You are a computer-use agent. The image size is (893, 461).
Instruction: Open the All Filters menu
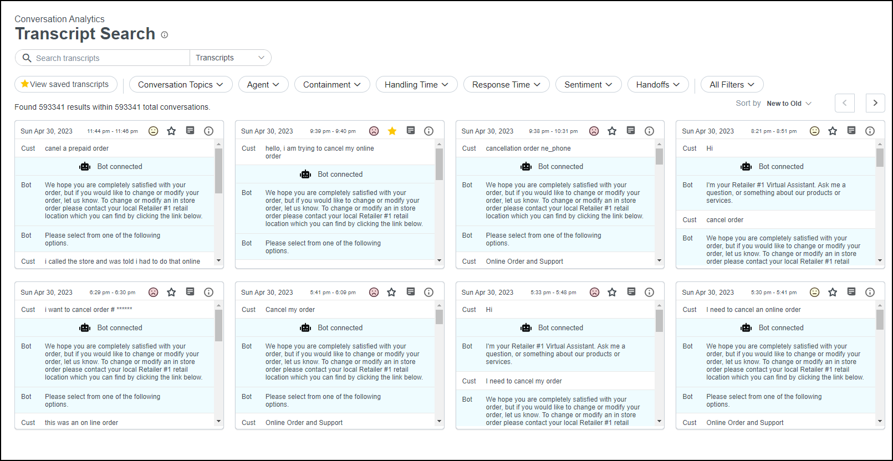coord(732,85)
